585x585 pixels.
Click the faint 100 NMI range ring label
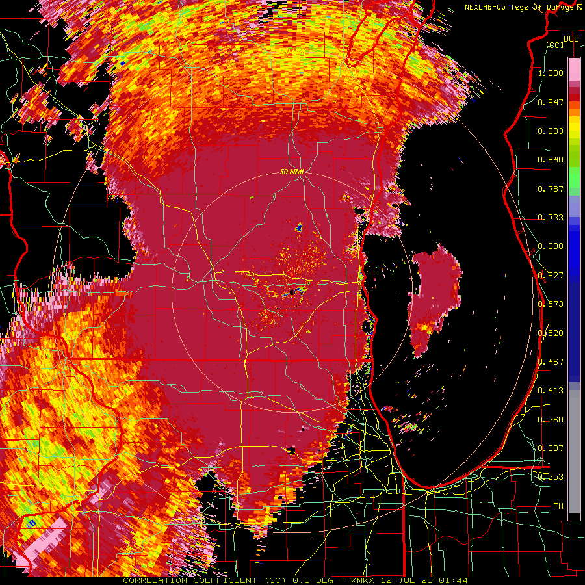click(x=292, y=51)
